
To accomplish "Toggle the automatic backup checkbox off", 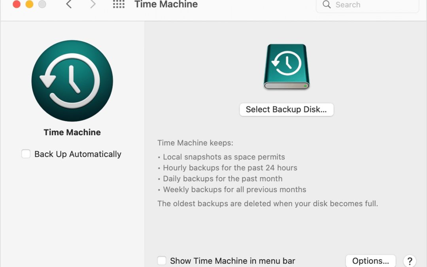I will pyautogui.click(x=26, y=154).
